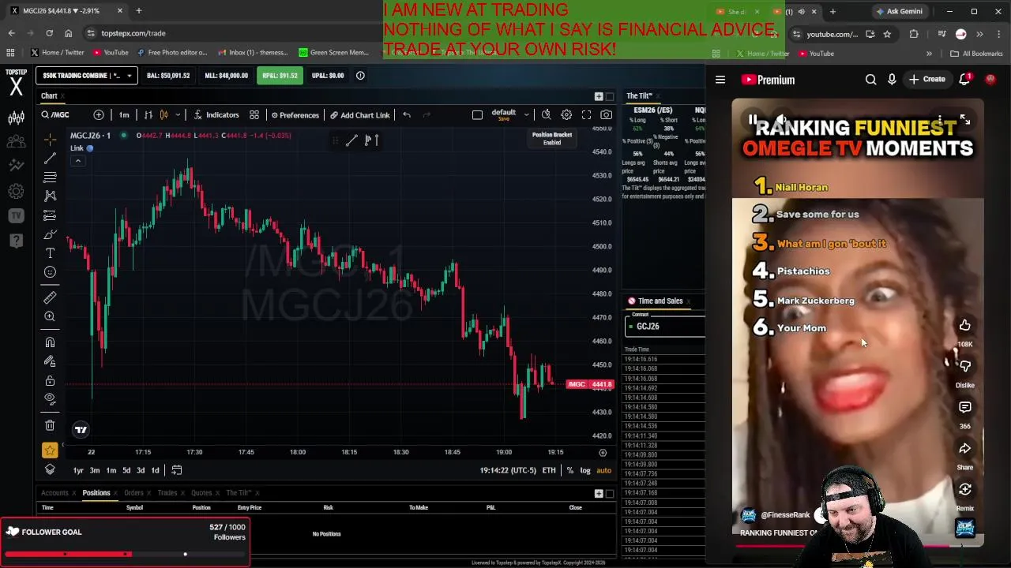The width and height of the screenshot is (1011, 568).
Task: Switch to the Positions tab
Action: tap(96, 493)
